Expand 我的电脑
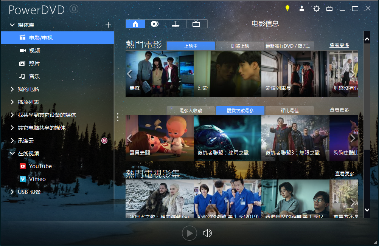 click(12, 89)
